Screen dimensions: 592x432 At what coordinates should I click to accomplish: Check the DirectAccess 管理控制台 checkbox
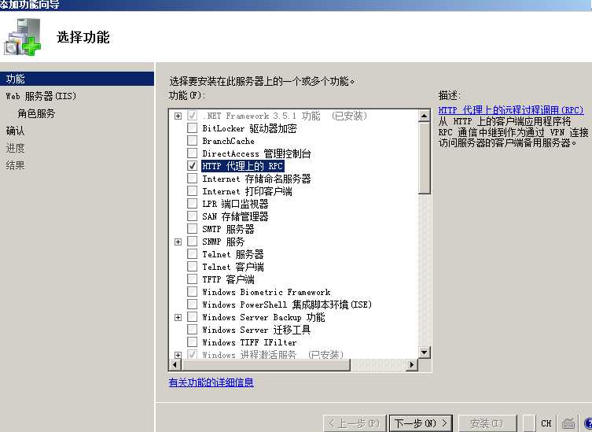point(192,153)
